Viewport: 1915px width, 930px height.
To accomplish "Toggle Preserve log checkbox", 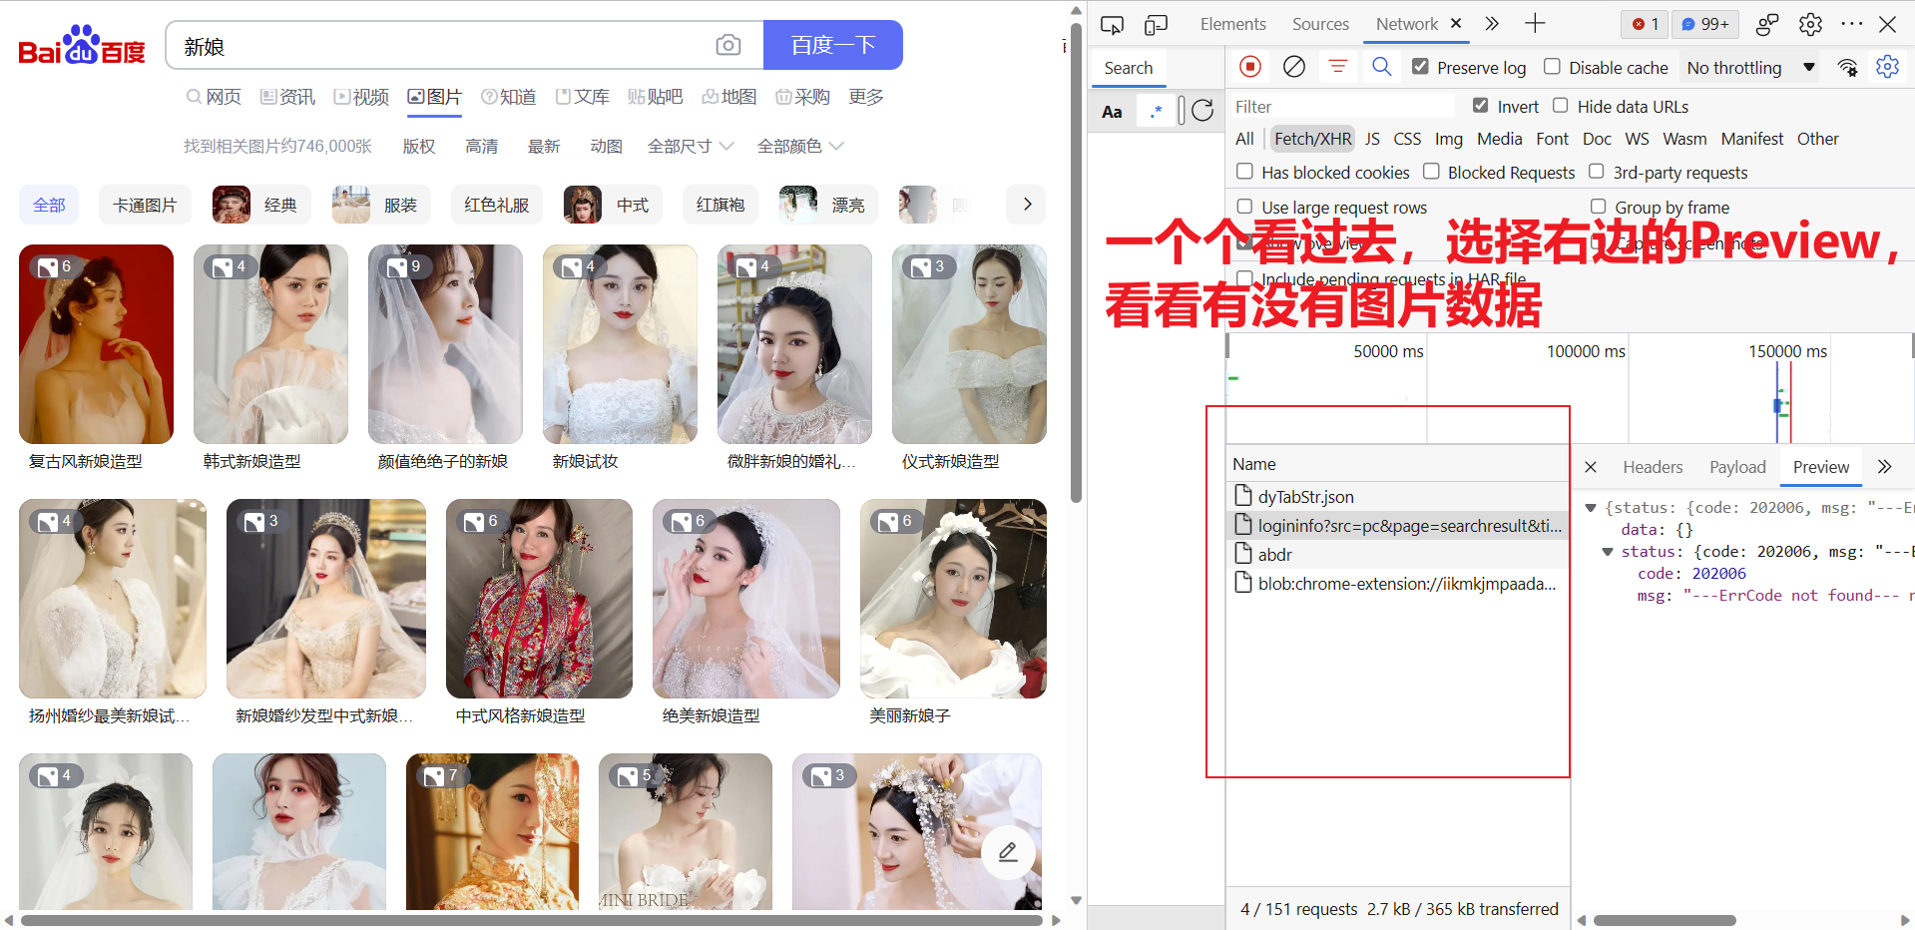I will point(1420,66).
